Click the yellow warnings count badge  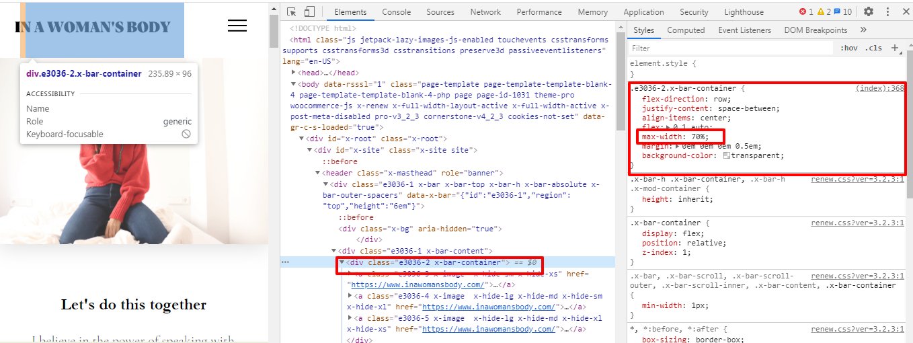point(824,11)
